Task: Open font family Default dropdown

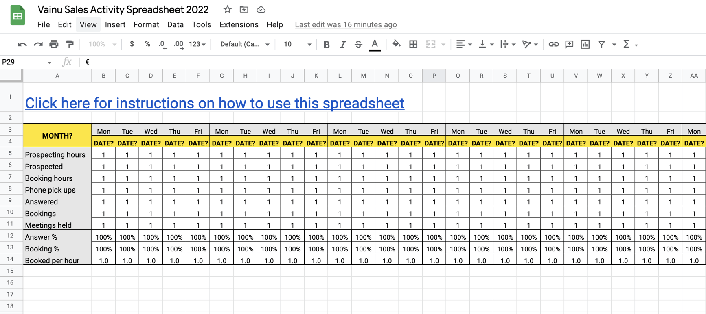Action: 245,44
